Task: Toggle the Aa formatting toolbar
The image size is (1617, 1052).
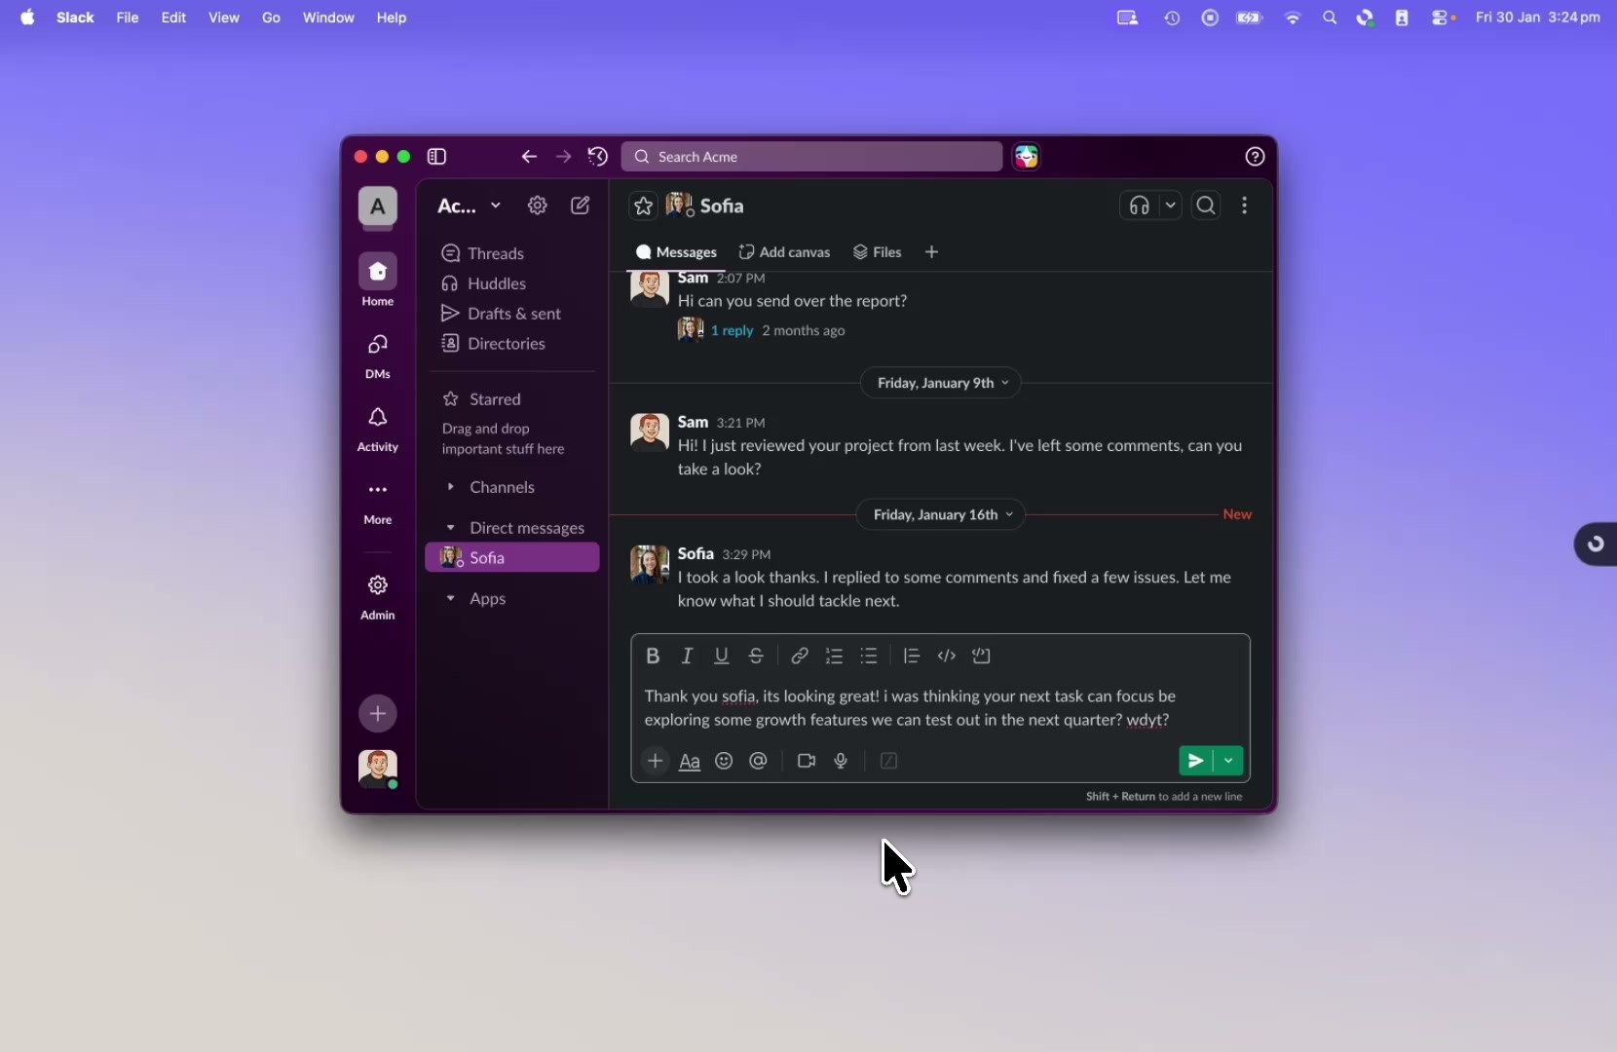Action: (x=690, y=762)
